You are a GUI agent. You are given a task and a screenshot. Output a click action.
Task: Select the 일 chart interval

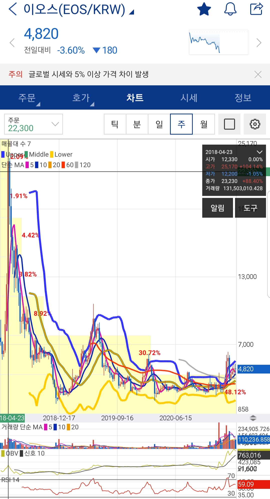[x=159, y=124]
